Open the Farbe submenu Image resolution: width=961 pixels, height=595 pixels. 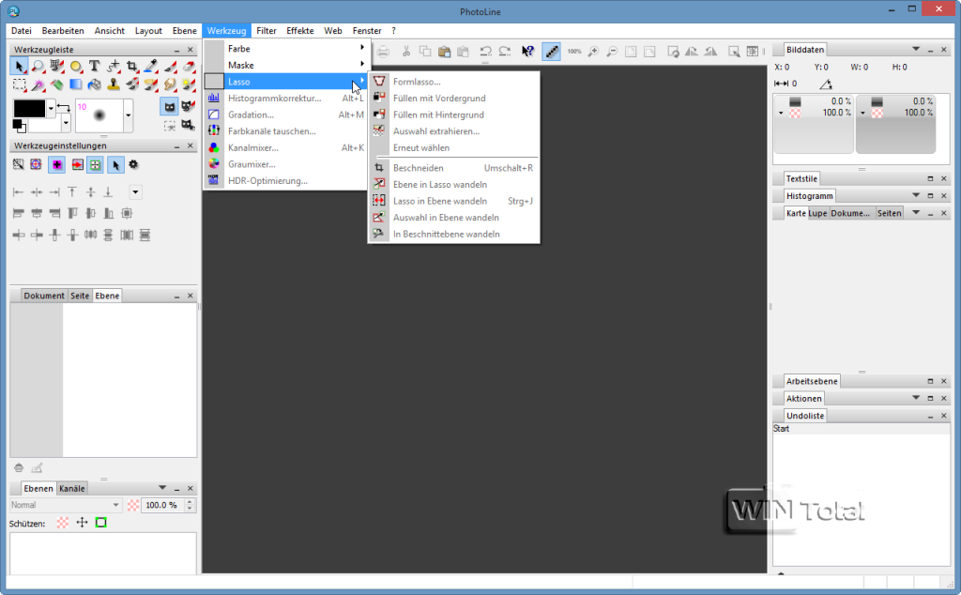coord(287,49)
